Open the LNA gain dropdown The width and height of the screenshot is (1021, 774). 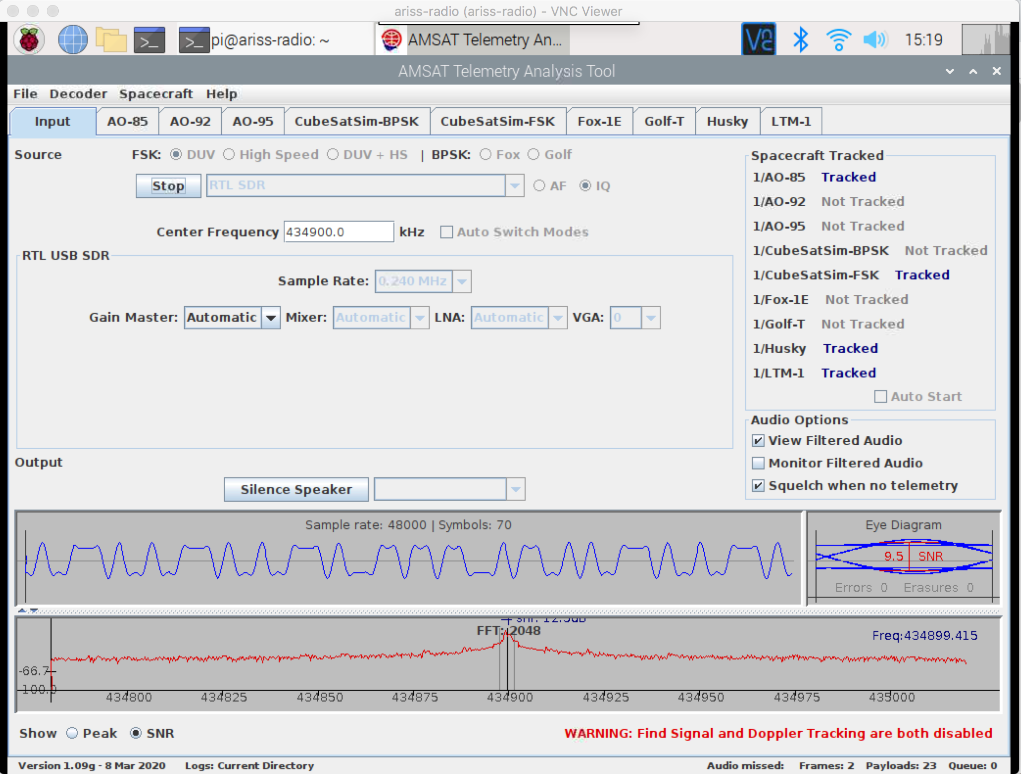coord(558,317)
